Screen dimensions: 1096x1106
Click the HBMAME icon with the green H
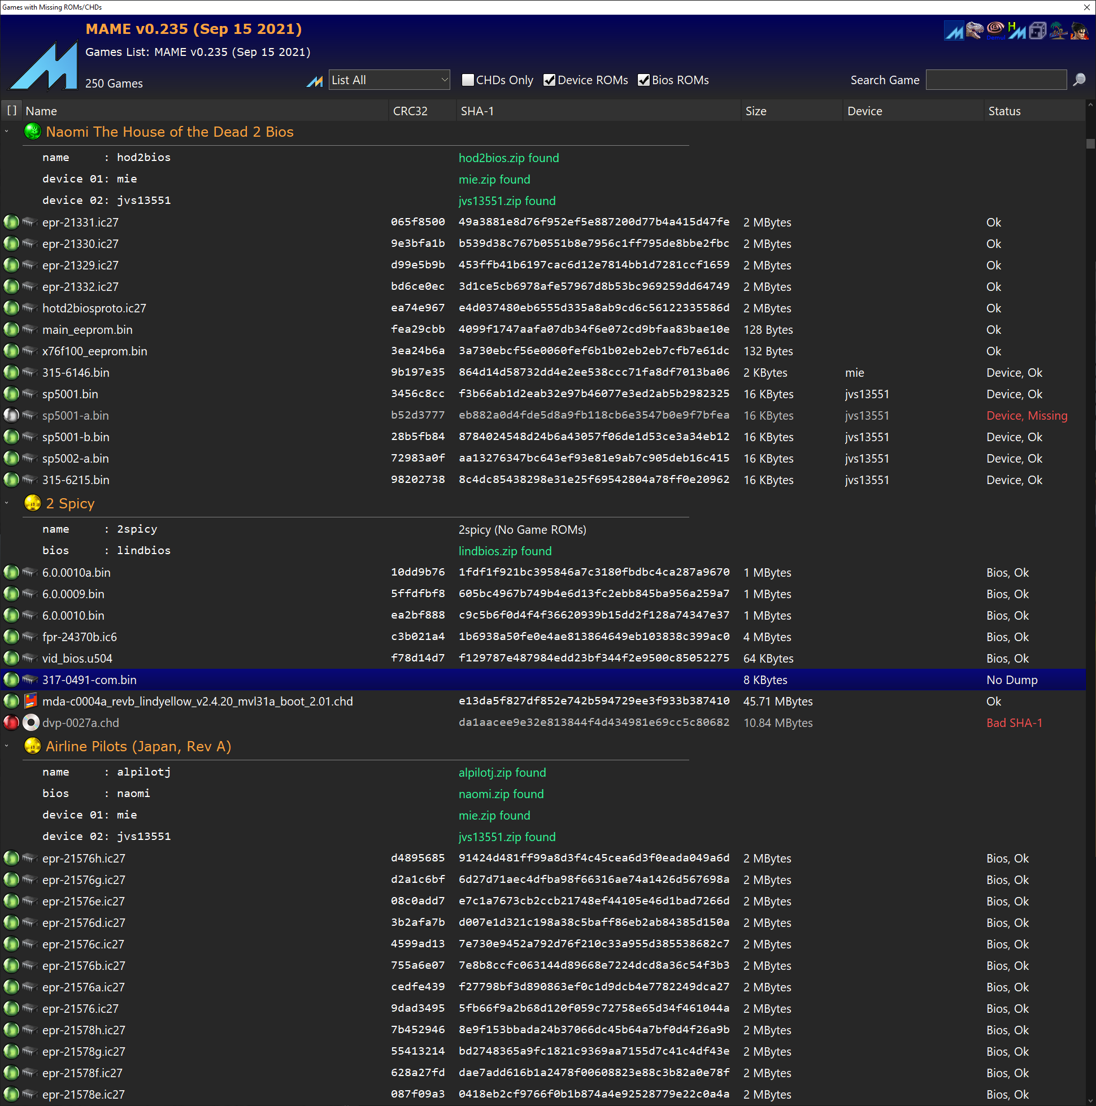pos(1016,31)
